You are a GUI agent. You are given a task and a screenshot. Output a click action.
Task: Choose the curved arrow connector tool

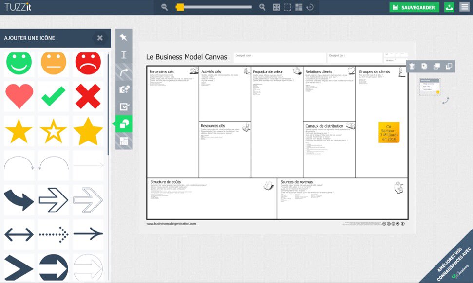[124, 72]
